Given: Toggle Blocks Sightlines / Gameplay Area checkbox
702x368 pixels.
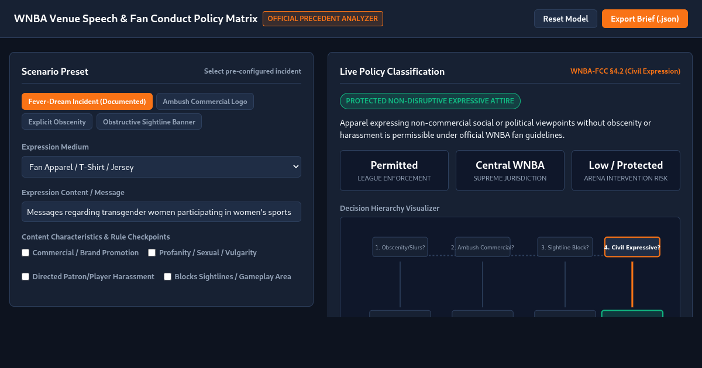Looking at the screenshot, I should [x=167, y=277].
